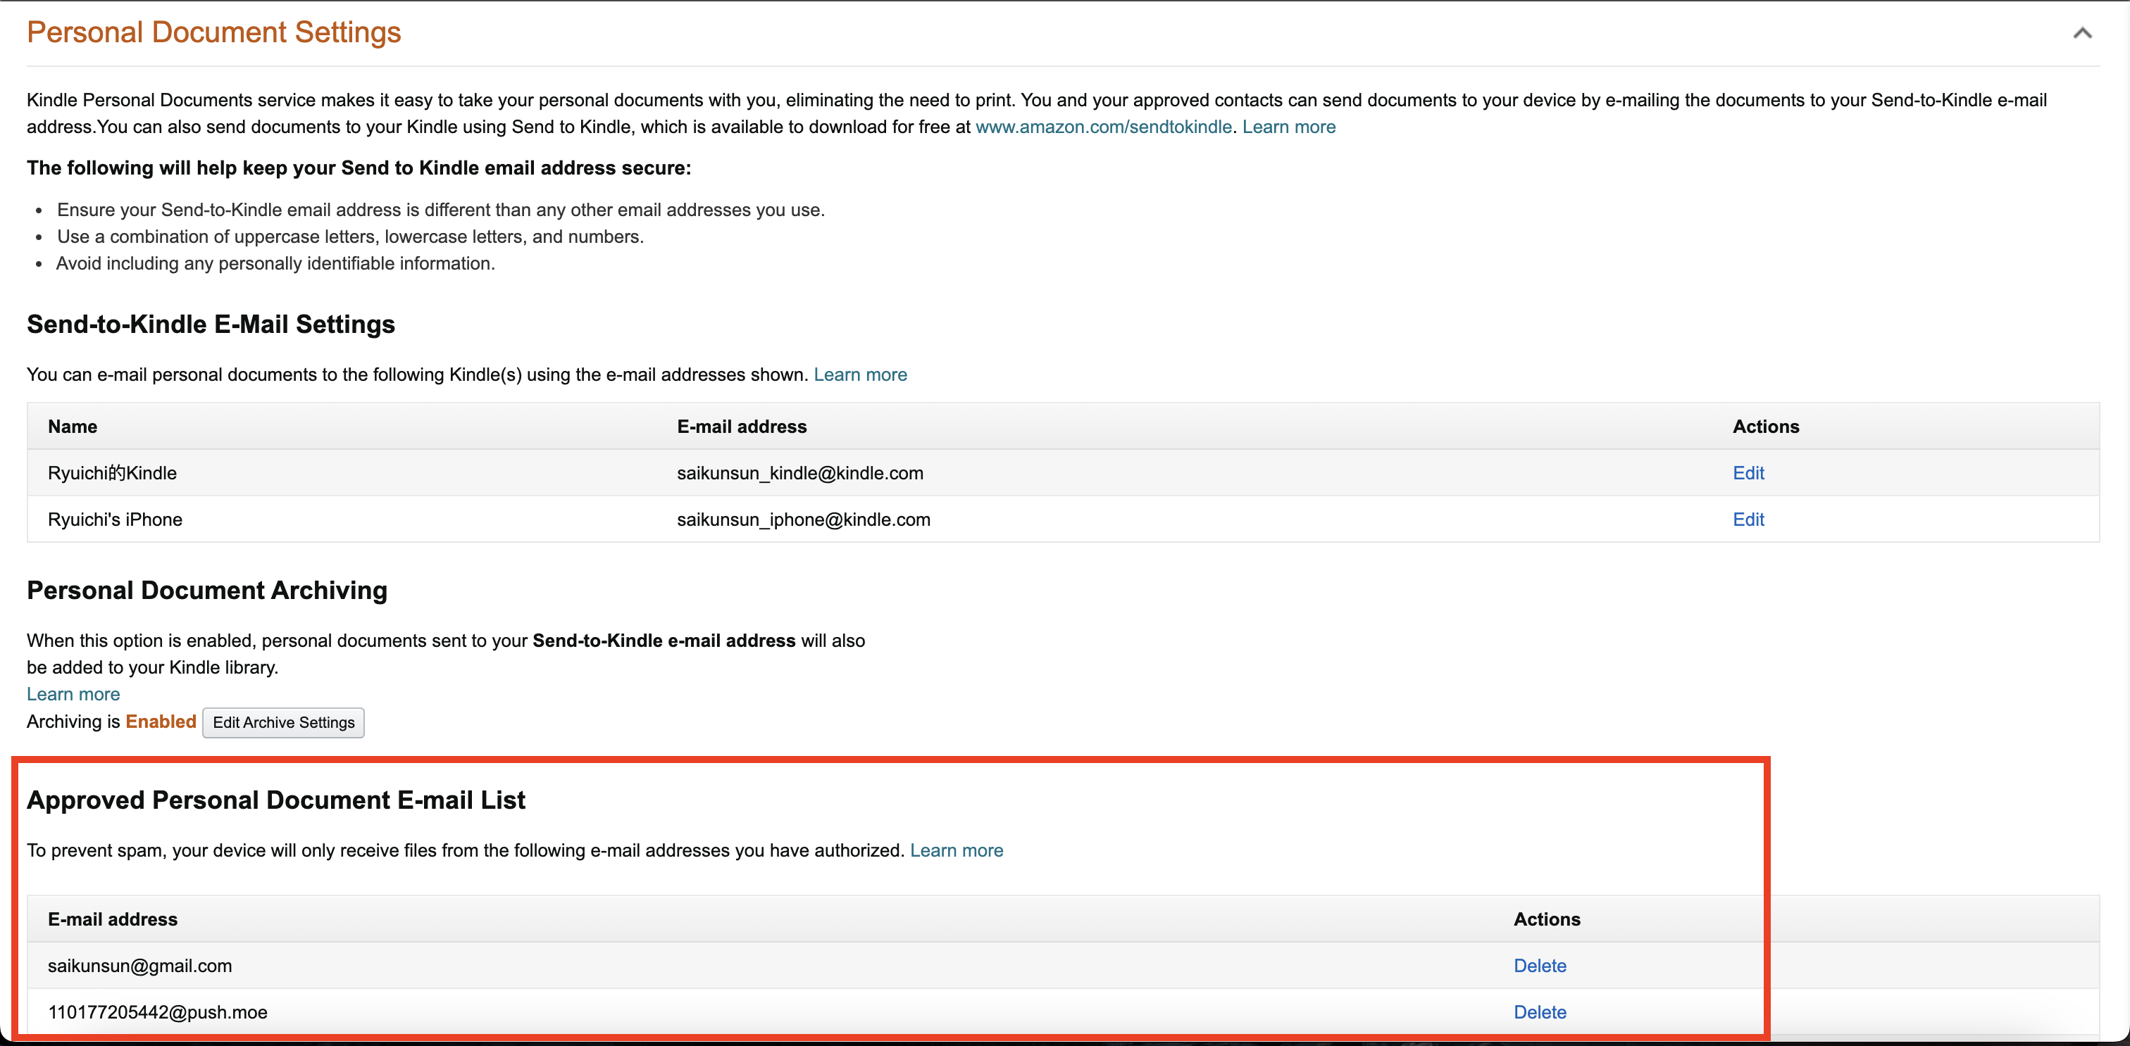Edit the Ryuichi的Kindle e-mail address
Image resolution: width=2130 pixels, height=1046 pixels.
(x=1748, y=472)
